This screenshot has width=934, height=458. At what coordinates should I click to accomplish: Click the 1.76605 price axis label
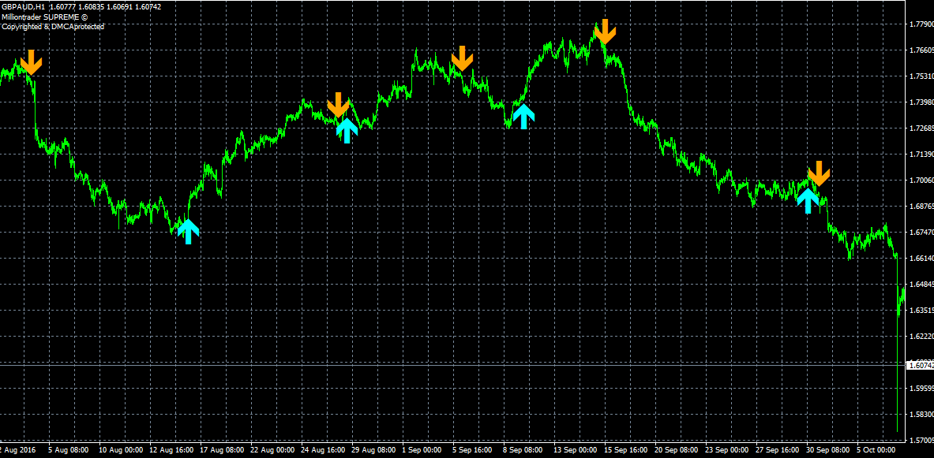921,50
